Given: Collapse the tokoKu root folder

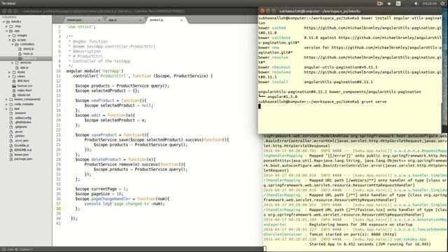Looking at the screenshot, I should 3,22.
